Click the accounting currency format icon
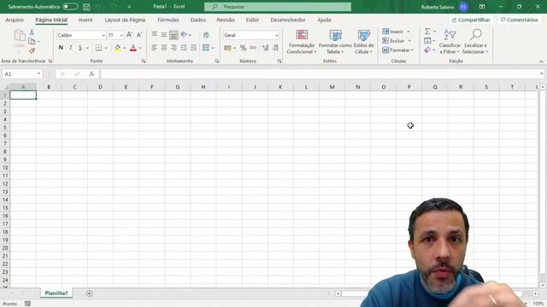547x307 pixels. (228, 48)
